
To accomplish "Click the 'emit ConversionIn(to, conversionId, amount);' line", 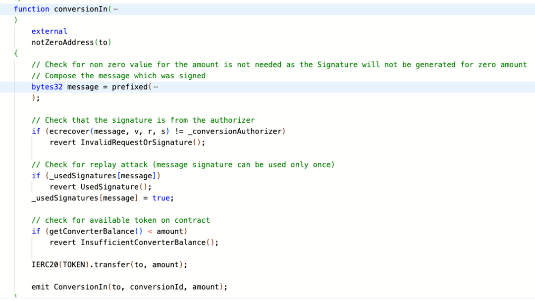I will 129,287.
